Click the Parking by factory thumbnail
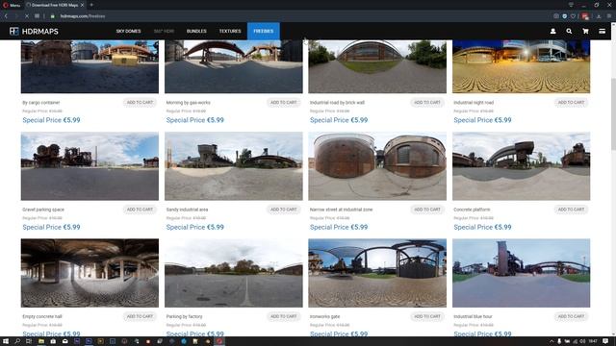 (234, 273)
